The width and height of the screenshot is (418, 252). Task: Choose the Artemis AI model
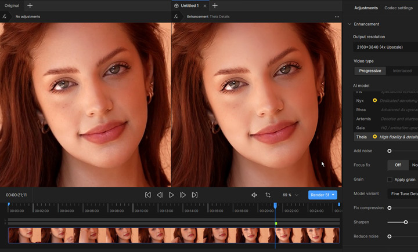click(363, 119)
